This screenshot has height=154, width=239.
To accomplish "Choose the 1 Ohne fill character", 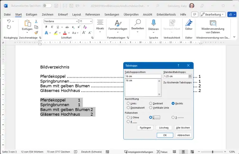I will [129, 117].
